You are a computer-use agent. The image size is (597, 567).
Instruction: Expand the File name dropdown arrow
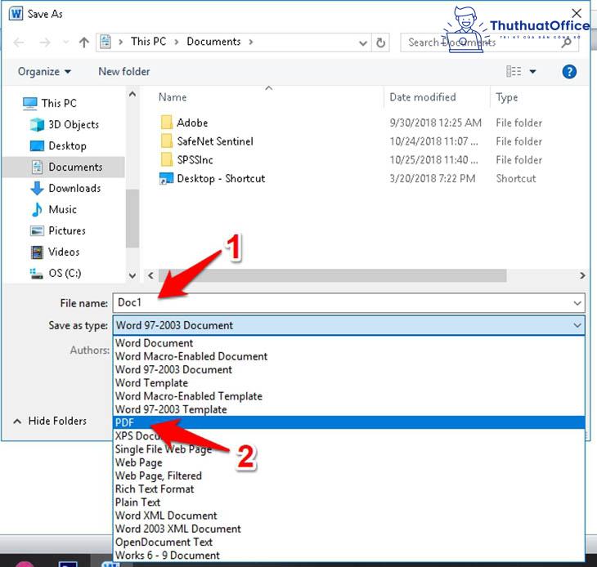577,303
